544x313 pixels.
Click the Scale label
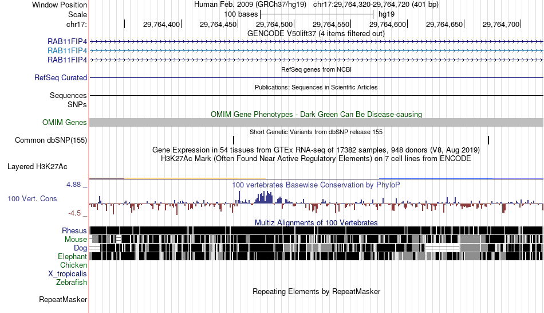[77, 14]
